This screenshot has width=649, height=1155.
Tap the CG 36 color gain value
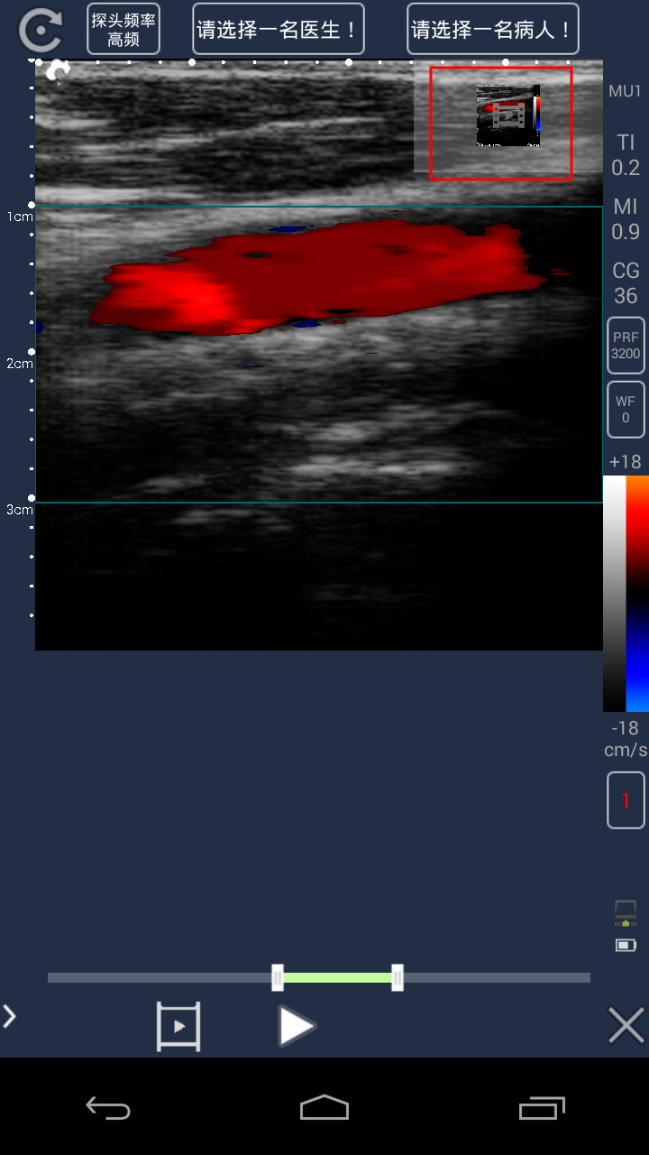click(x=626, y=283)
